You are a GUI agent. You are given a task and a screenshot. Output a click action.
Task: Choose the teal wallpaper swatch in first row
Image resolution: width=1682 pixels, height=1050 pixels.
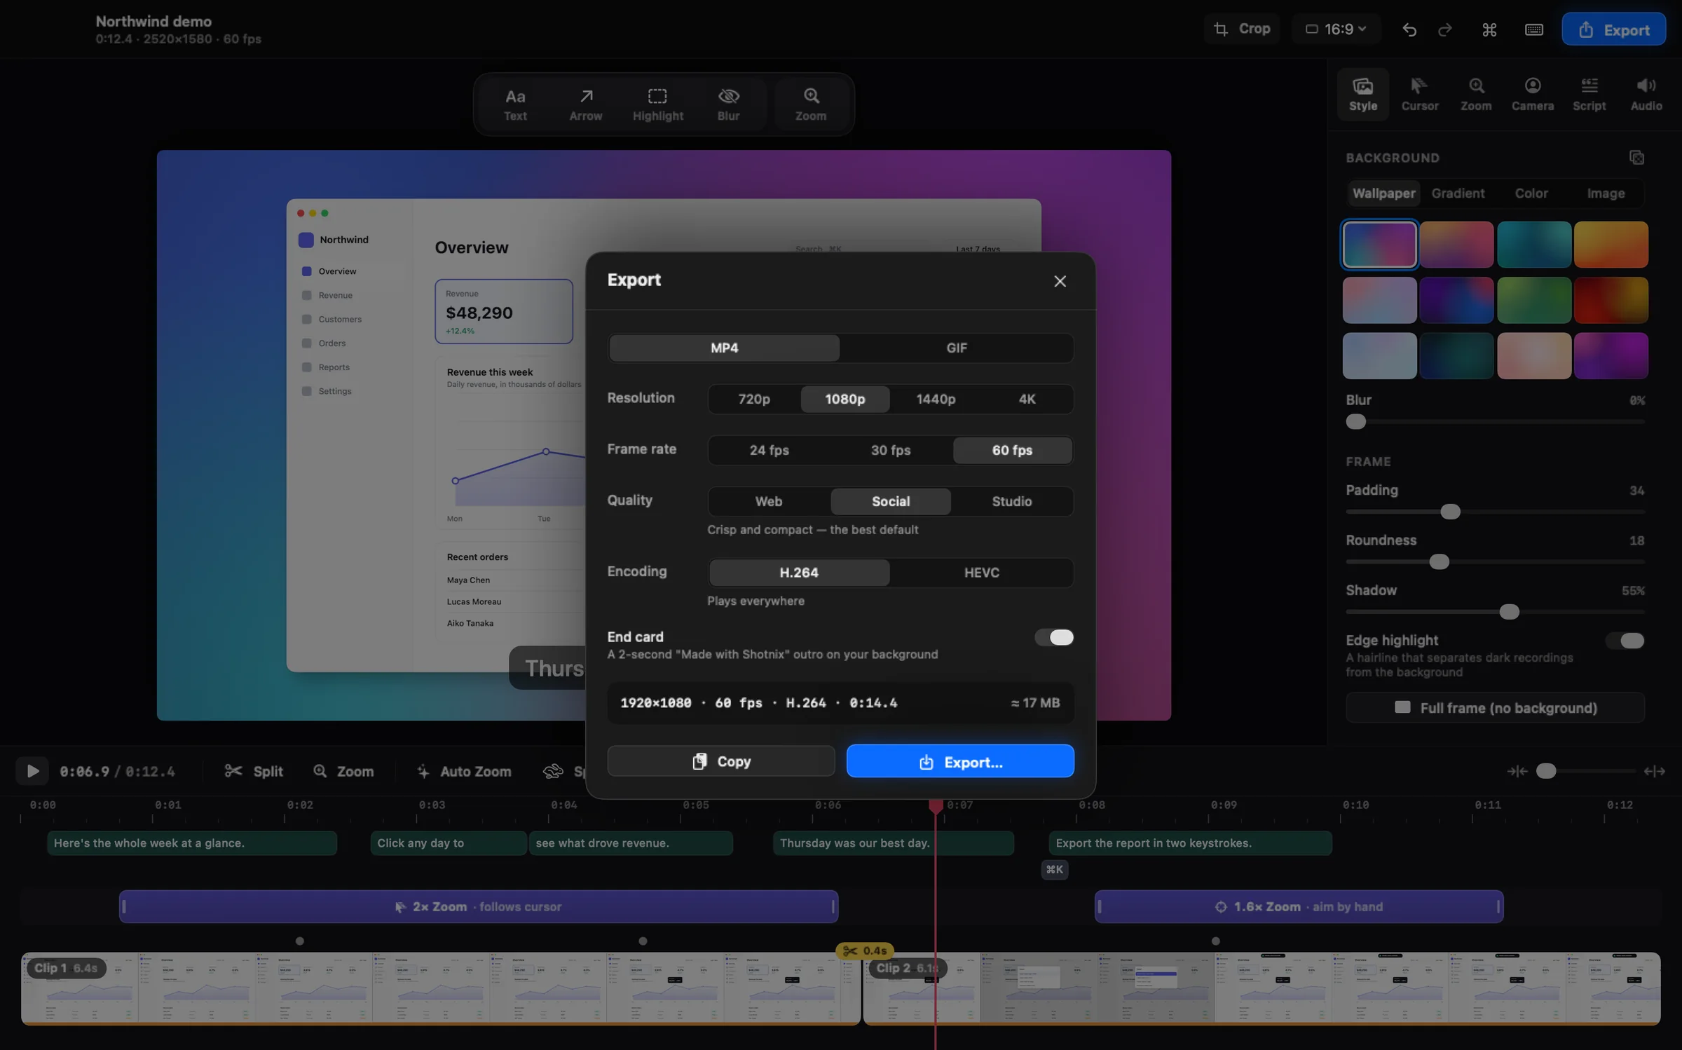tap(1533, 245)
